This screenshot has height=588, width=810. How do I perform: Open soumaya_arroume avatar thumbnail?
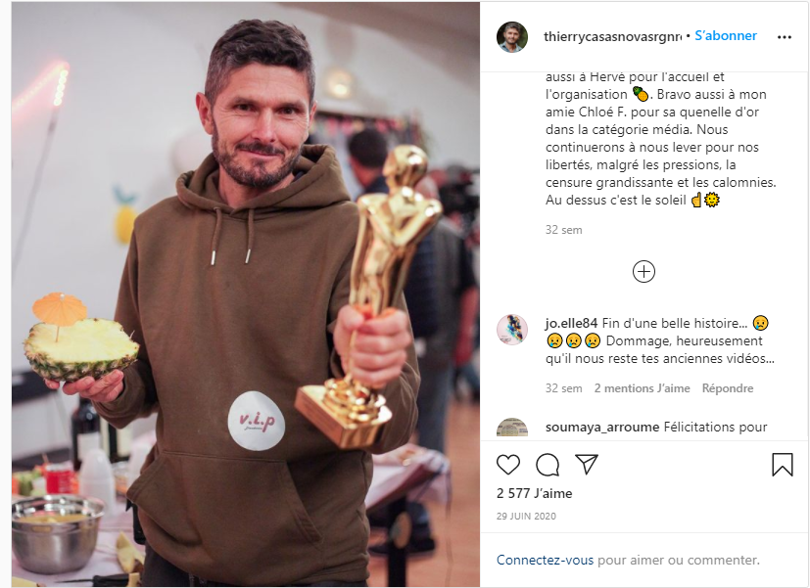512,428
